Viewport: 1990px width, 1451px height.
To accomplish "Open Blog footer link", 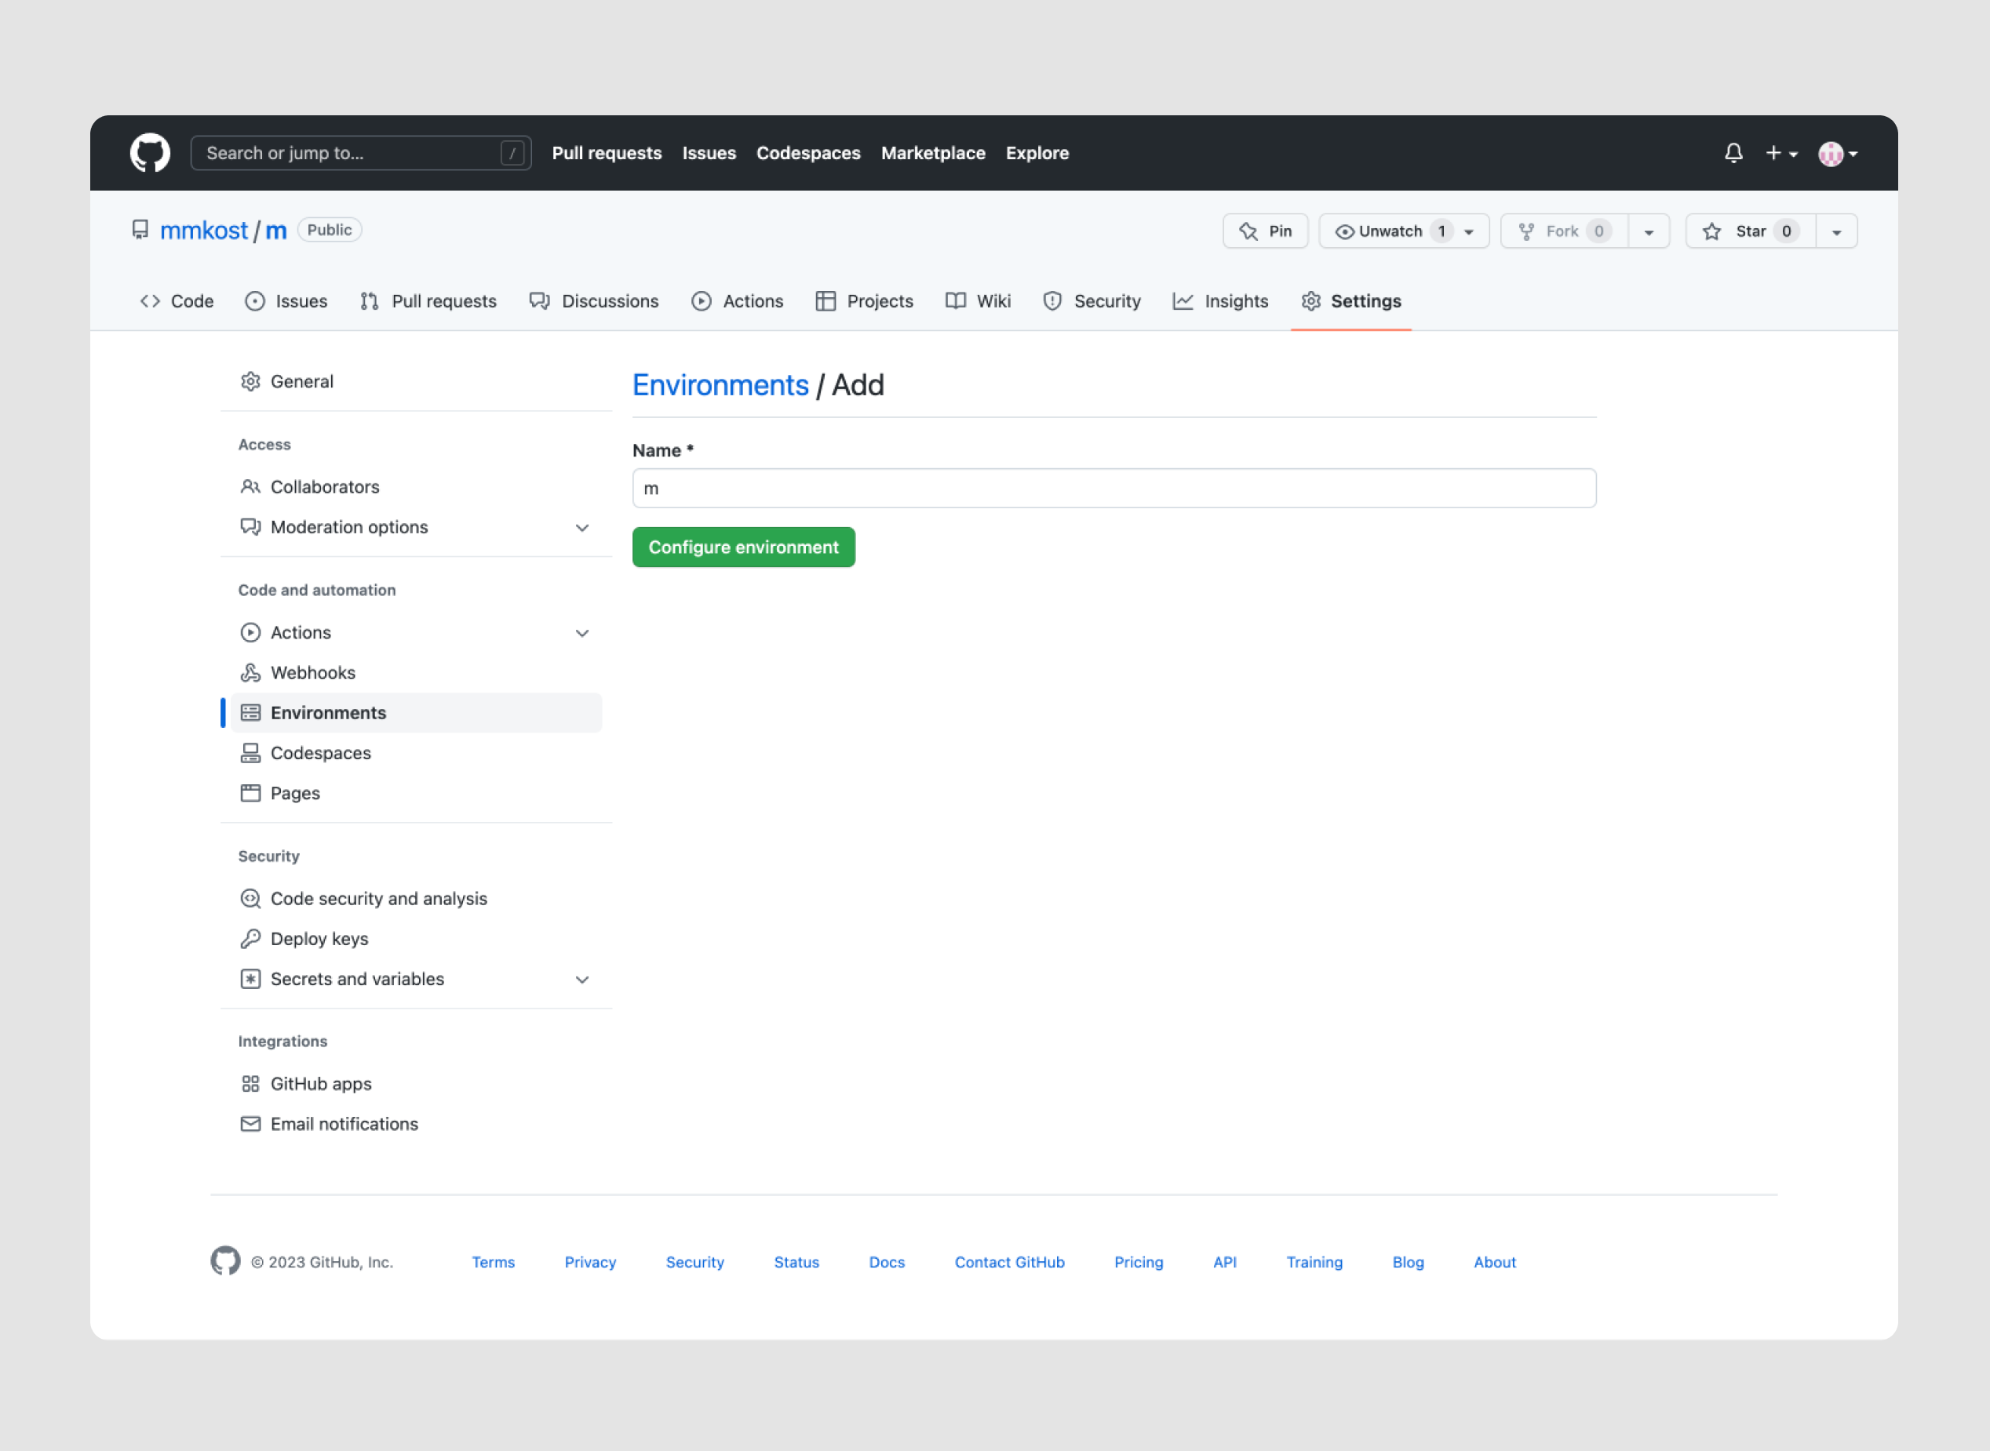I will click(1408, 1262).
